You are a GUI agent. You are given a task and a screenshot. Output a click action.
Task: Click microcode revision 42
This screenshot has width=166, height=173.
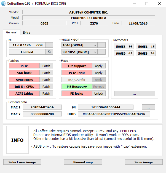[x=131, y=54]
